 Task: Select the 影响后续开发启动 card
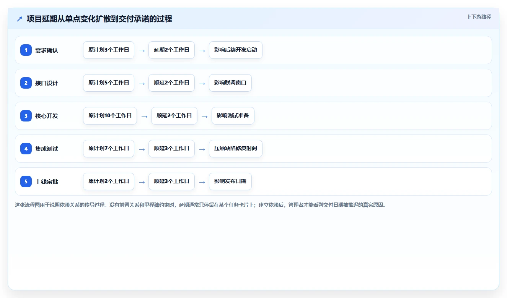point(236,50)
